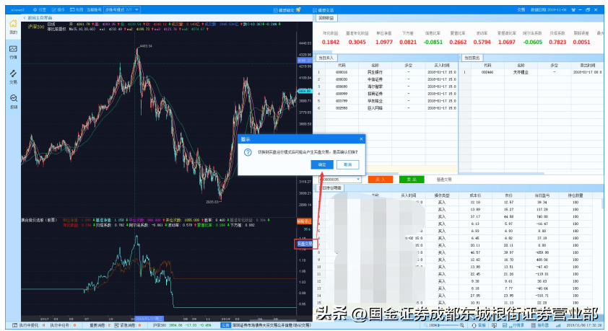Select the 回测收益 tab
This screenshot has height=331, width=608.
pos(326,18)
